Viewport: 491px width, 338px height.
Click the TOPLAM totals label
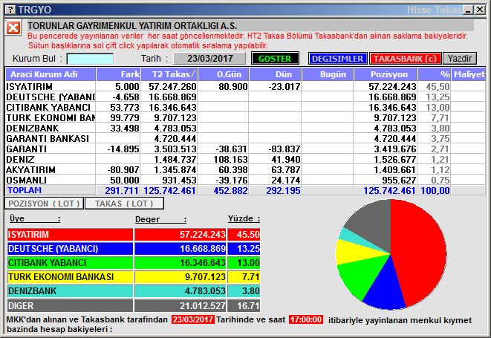tap(25, 190)
